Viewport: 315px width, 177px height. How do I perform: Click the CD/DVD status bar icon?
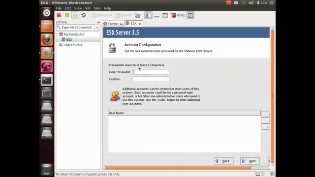coord(262,174)
